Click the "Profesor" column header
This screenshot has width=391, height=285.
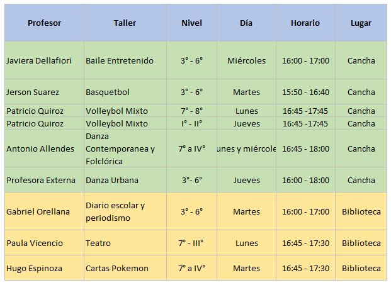pyautogui.click(x=44, y=23)
